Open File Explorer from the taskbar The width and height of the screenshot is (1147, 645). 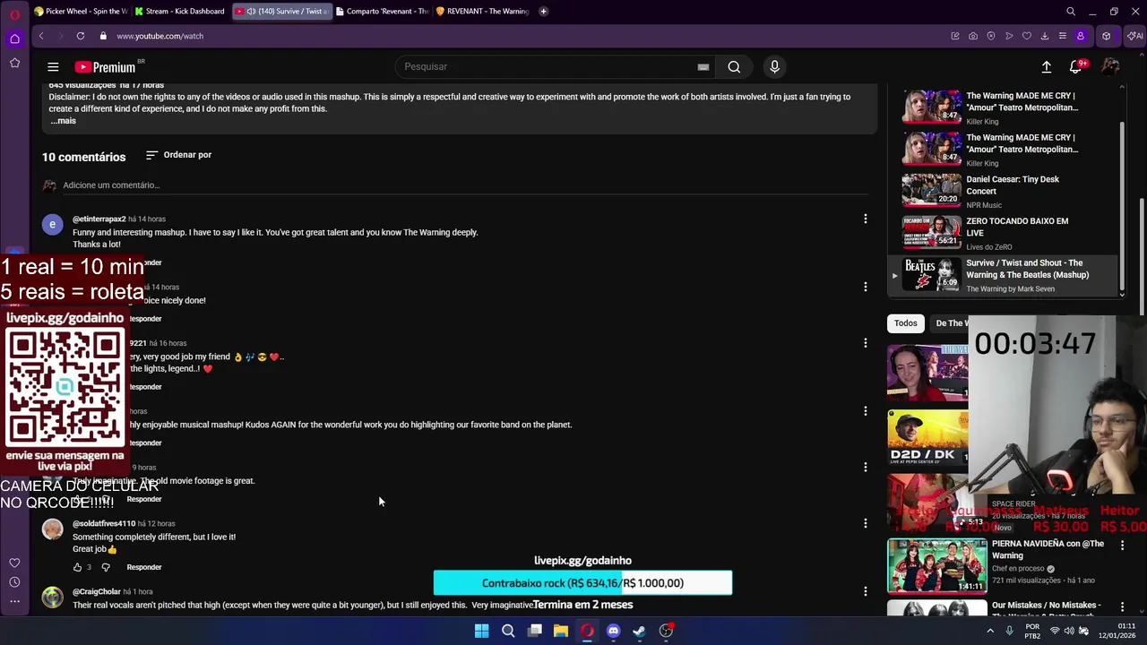tap(561, 631)
